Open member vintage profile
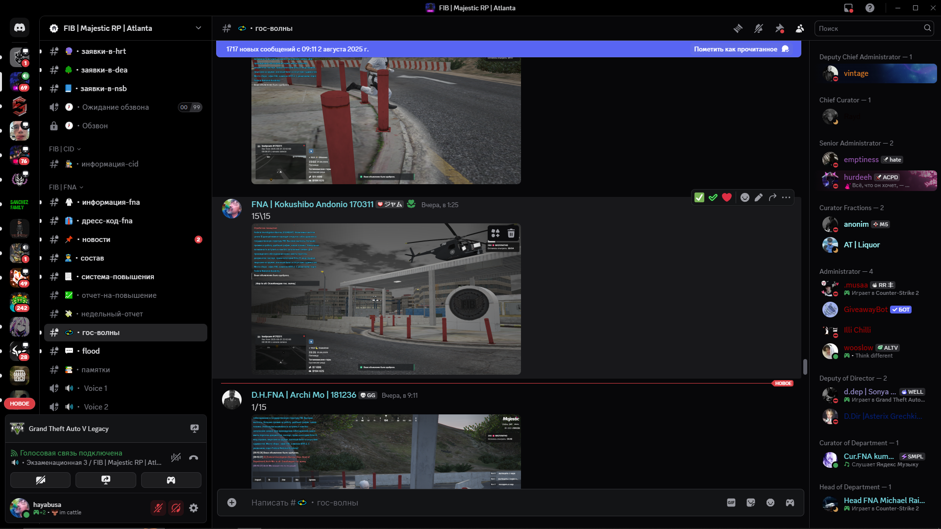 click(878, 73)
